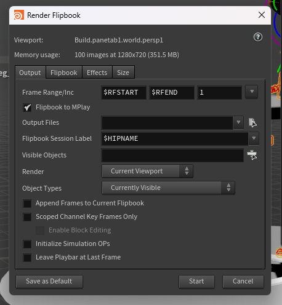
Task: Toggle Scoped Channel Key Frames Only
Action: [x=27, y=217]
